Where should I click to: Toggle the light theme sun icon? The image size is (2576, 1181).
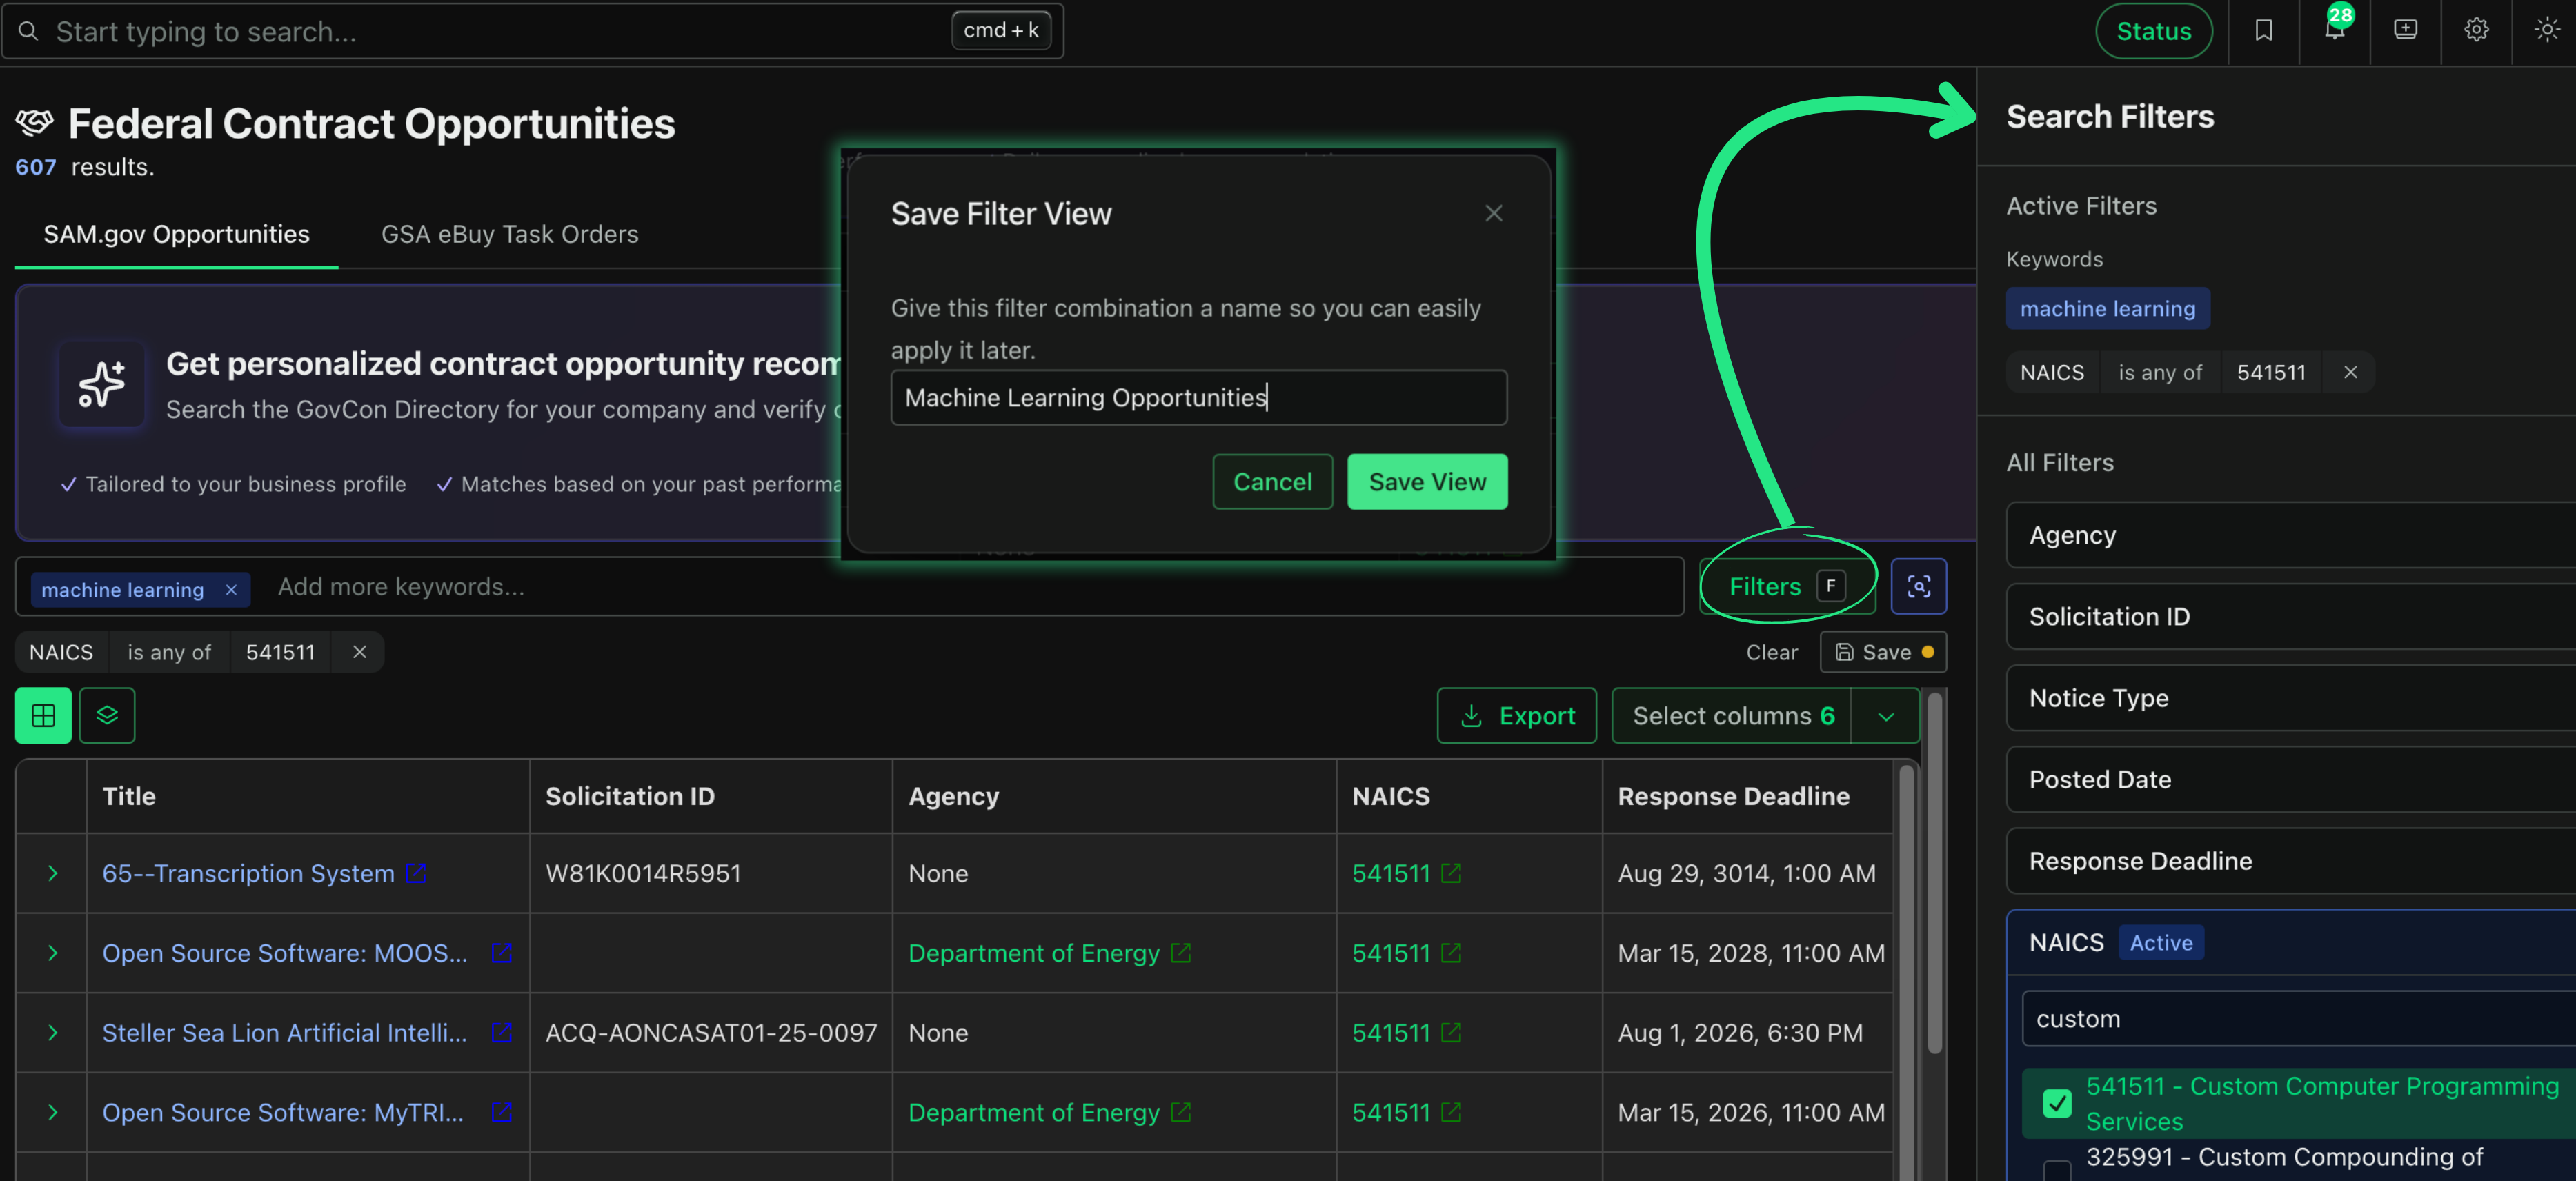click(2546, 30)
